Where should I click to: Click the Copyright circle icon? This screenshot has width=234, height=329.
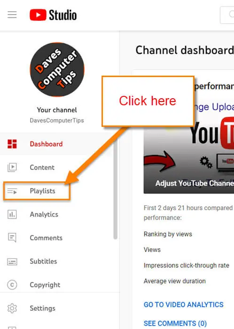[x=12, y=285]
